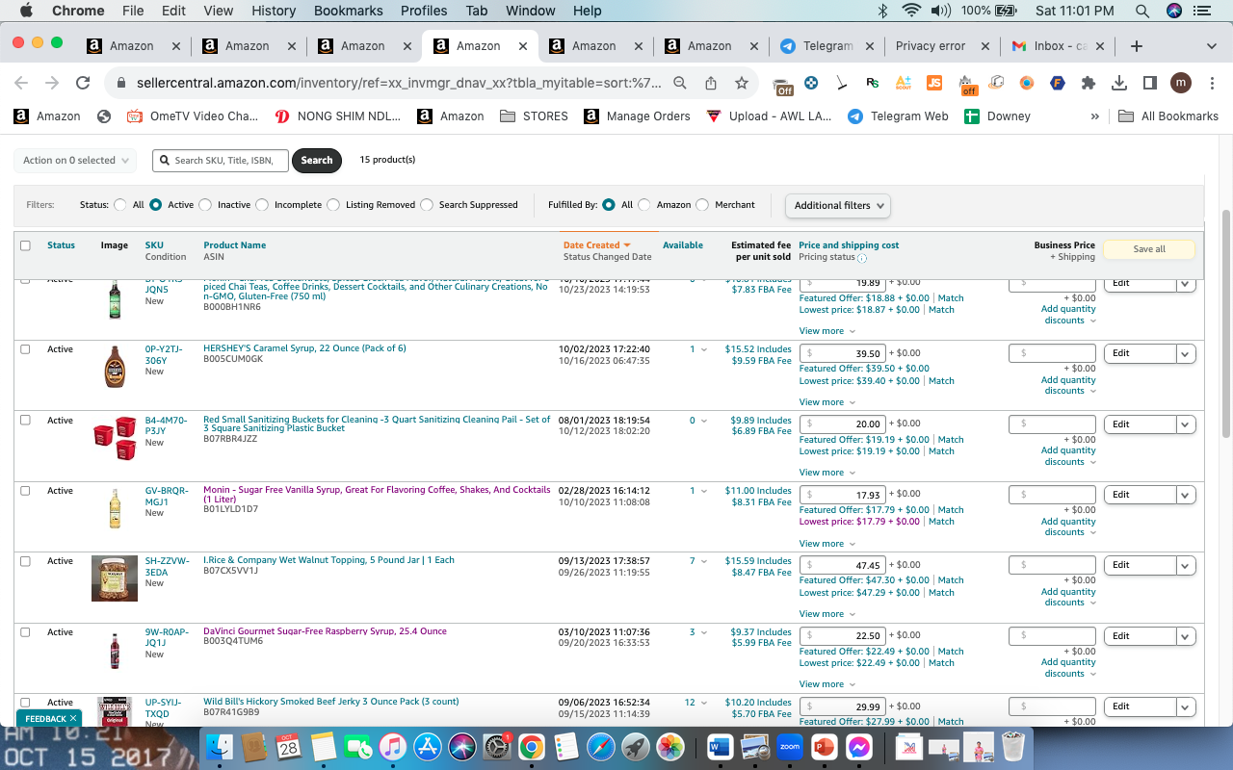1233x770 pixels.
Task: Select the 'Search Suppressed' status filter
Action: point(427,205)
